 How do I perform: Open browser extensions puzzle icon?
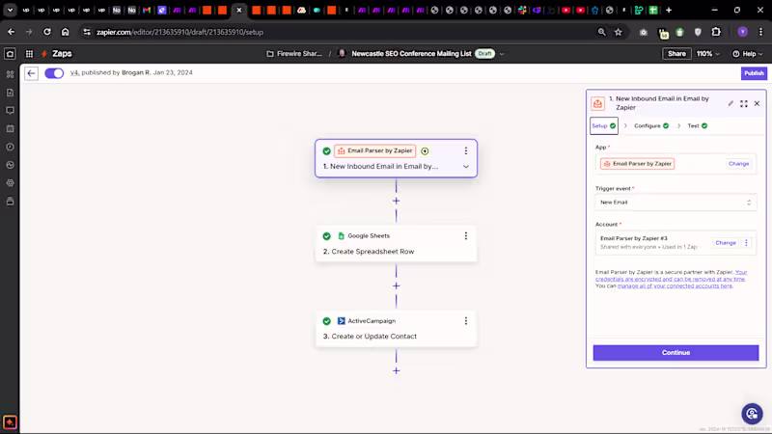(x=716, y=32)
